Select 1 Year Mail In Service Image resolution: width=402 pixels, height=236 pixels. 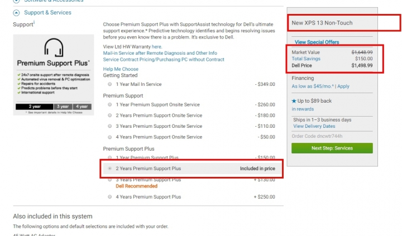click(x=110, y=84)
